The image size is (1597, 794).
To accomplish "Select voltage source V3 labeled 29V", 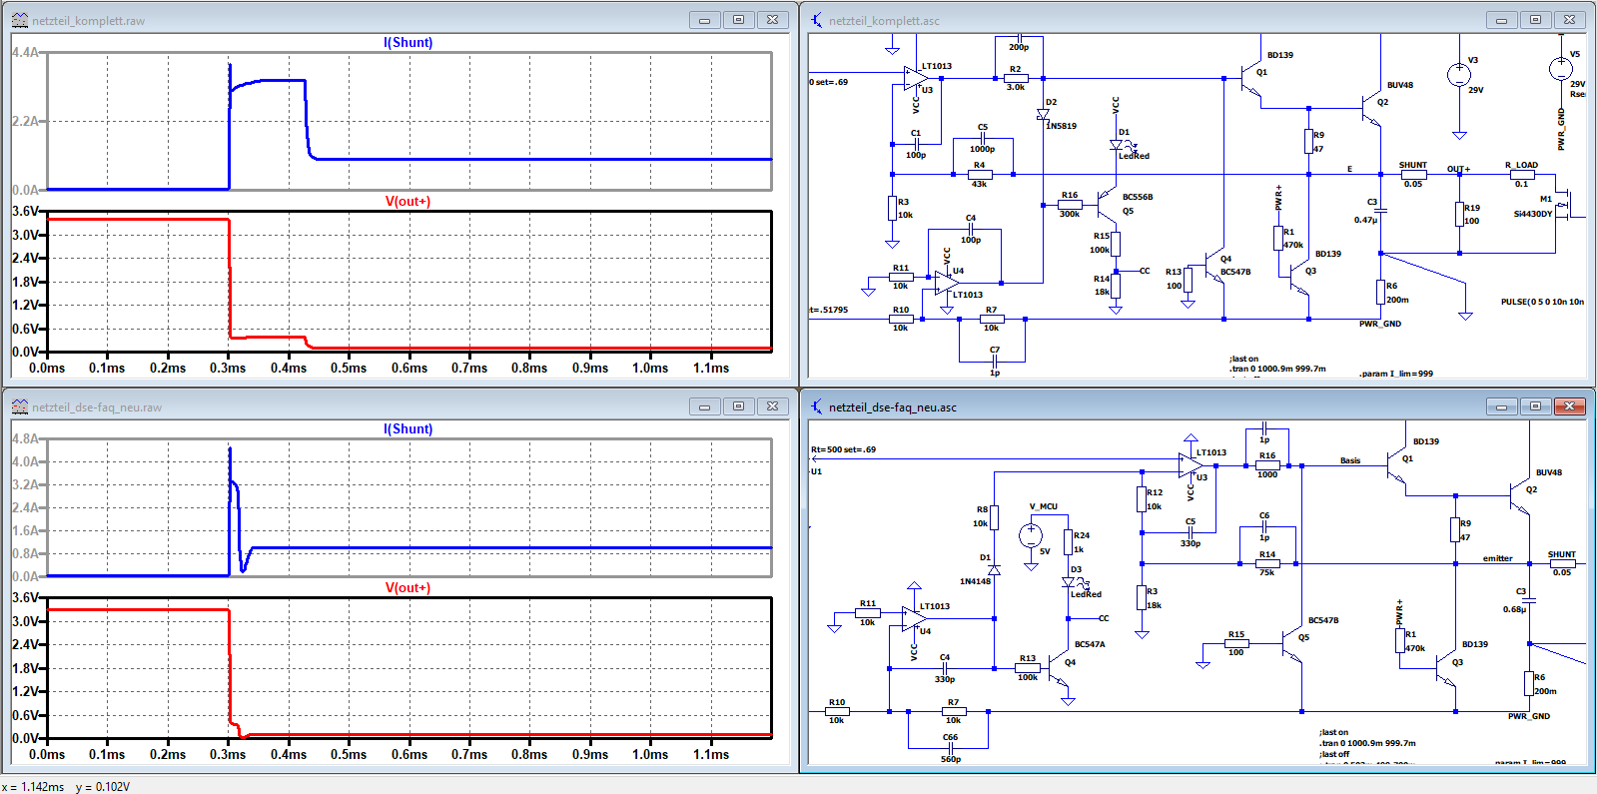I will 1459,74.
